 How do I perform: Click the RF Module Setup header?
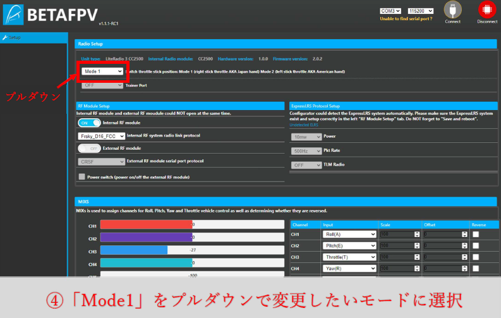[180, 106]
